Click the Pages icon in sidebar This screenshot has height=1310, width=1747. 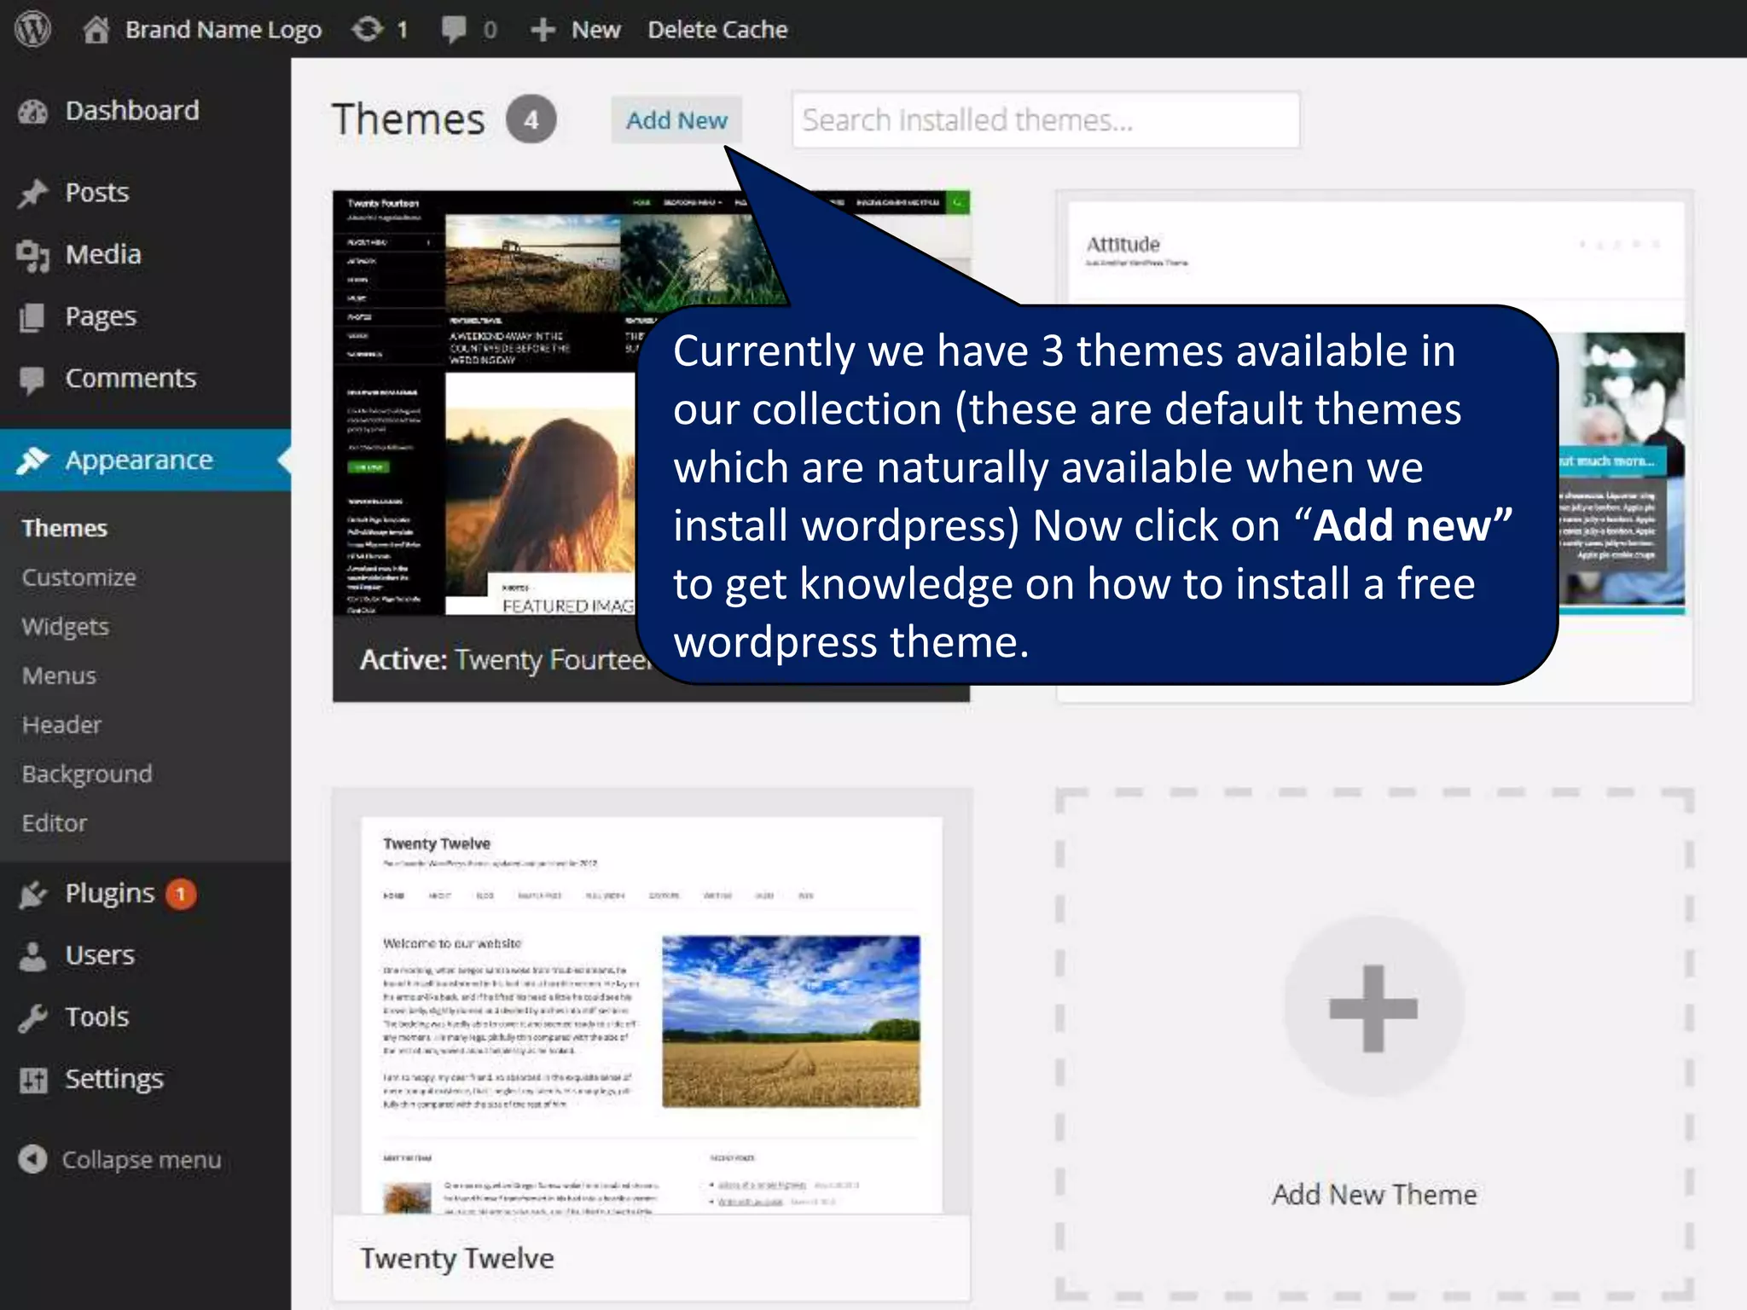tap(32, 317)
